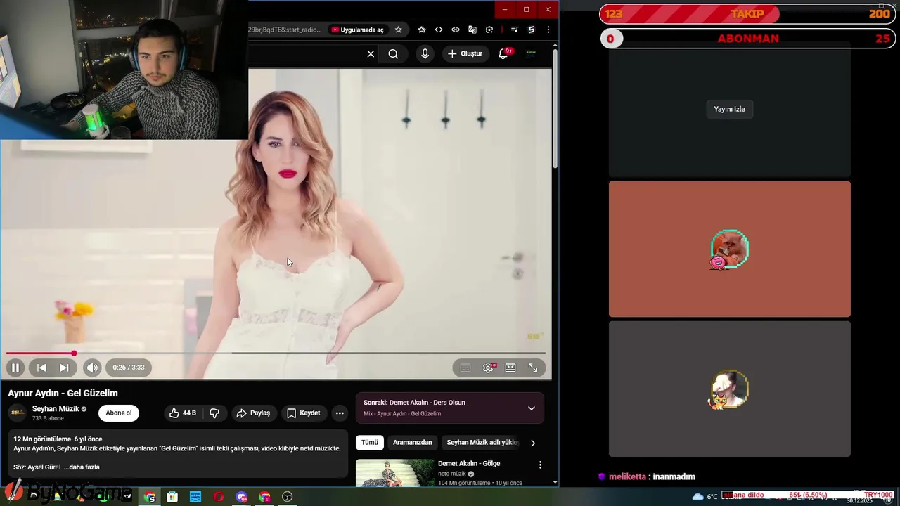Skip to next video in player
This screenshot has width=900, height=506.
pyautogui.click(x=64, y=368)
